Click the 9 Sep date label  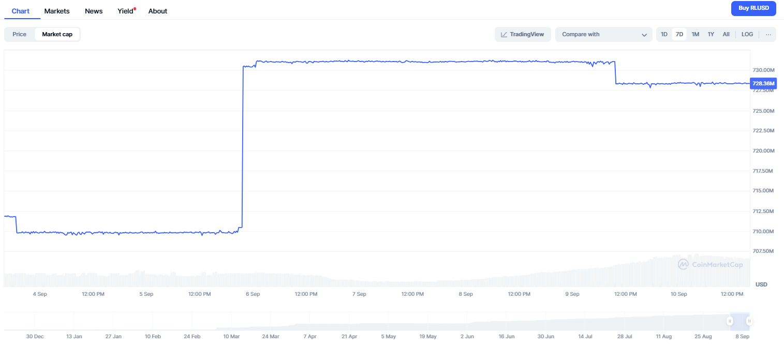coord(572,294)
